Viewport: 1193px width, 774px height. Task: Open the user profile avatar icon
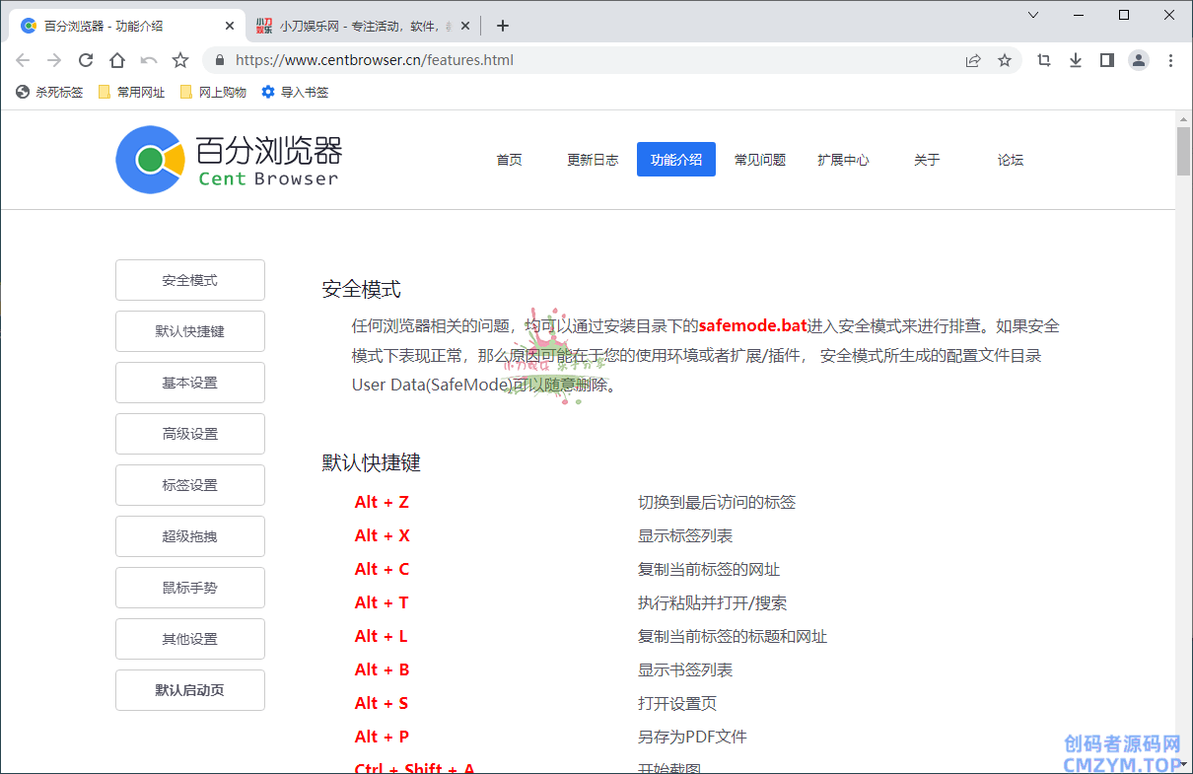coord(1139,60)
